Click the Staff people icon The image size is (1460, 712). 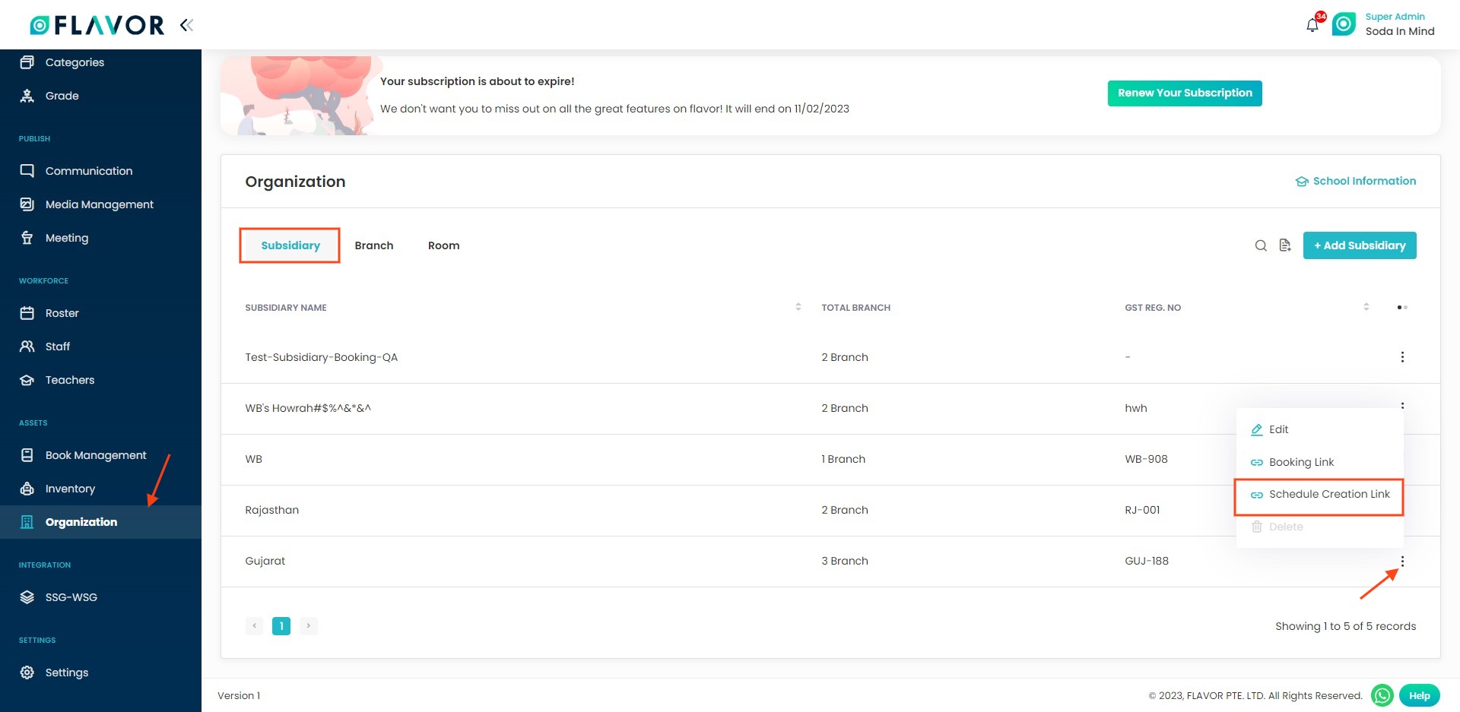pos(27,347)
